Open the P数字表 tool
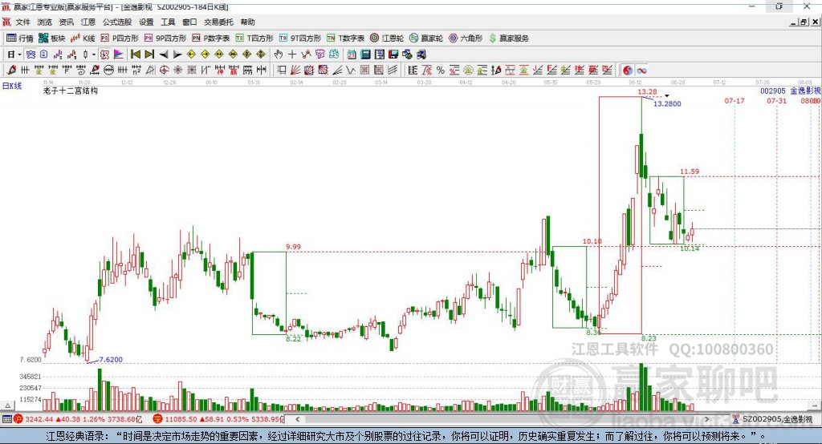This screenshot has height=444, width=822. (x=211, y=38)
